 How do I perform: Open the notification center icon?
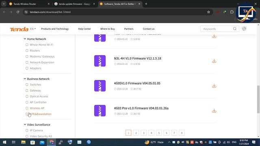[x=253, y=142]
